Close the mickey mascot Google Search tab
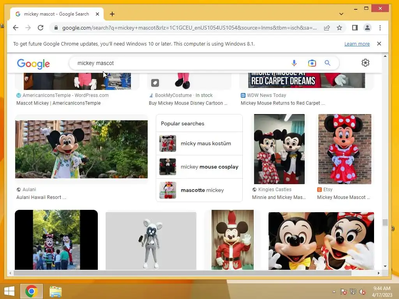This screenshot has height=299, width=399. [x=97, y=14]
